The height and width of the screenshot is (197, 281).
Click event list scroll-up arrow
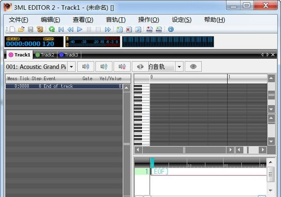127,88
